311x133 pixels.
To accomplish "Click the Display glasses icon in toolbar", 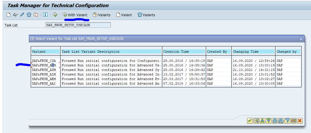I will tap(15, 15).
